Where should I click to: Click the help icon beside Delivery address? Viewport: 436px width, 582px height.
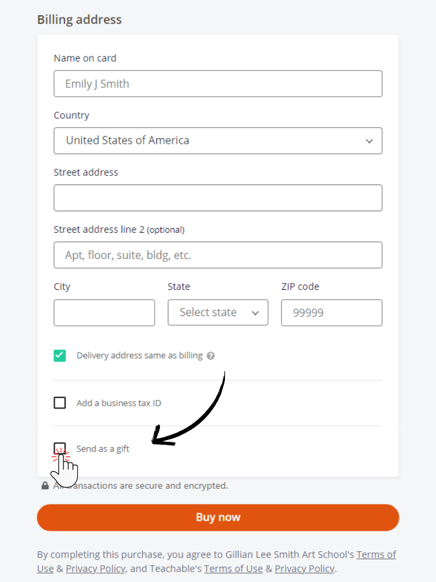pyautogui.click(x=210, y=356)
